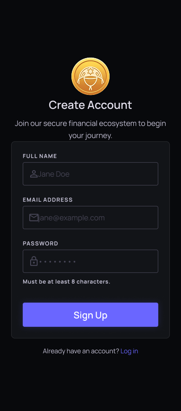Click the padlock icon in Password field
Screen dimensions: 181x411
point(34,261)
